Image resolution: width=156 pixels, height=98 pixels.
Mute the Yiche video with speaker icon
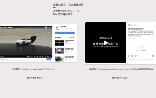coord(37,56)
